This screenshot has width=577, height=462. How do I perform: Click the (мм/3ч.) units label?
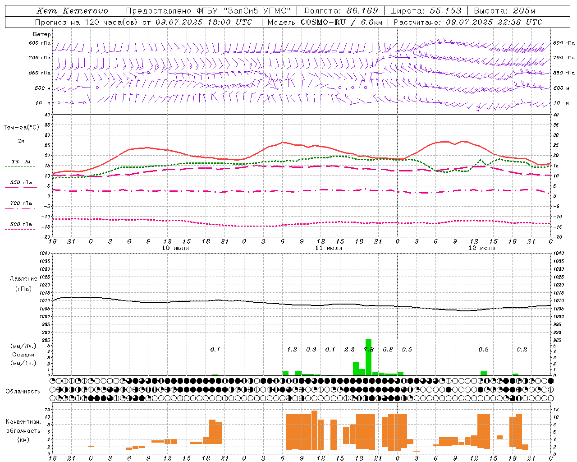coord(23,346)
